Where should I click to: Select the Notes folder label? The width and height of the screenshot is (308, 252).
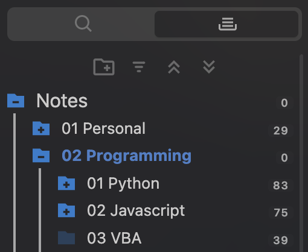tap(62, 101)
